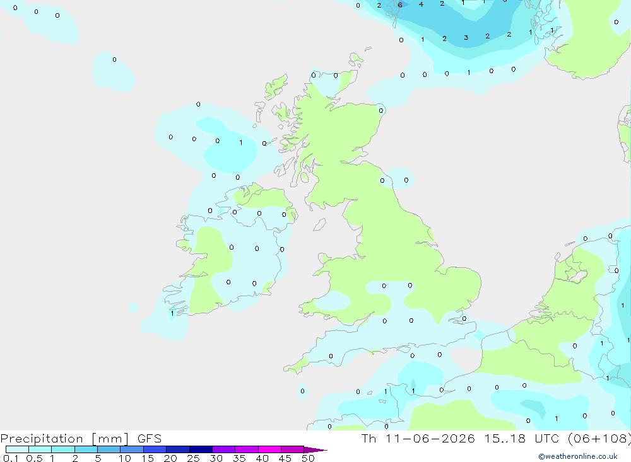Click the navy legend swatch between 25 and 30
Screen dimensions: 631x462
[201, 449]
